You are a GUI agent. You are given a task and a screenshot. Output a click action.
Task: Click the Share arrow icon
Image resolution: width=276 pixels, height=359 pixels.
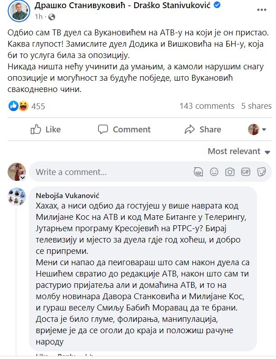(x=190, y=130)
